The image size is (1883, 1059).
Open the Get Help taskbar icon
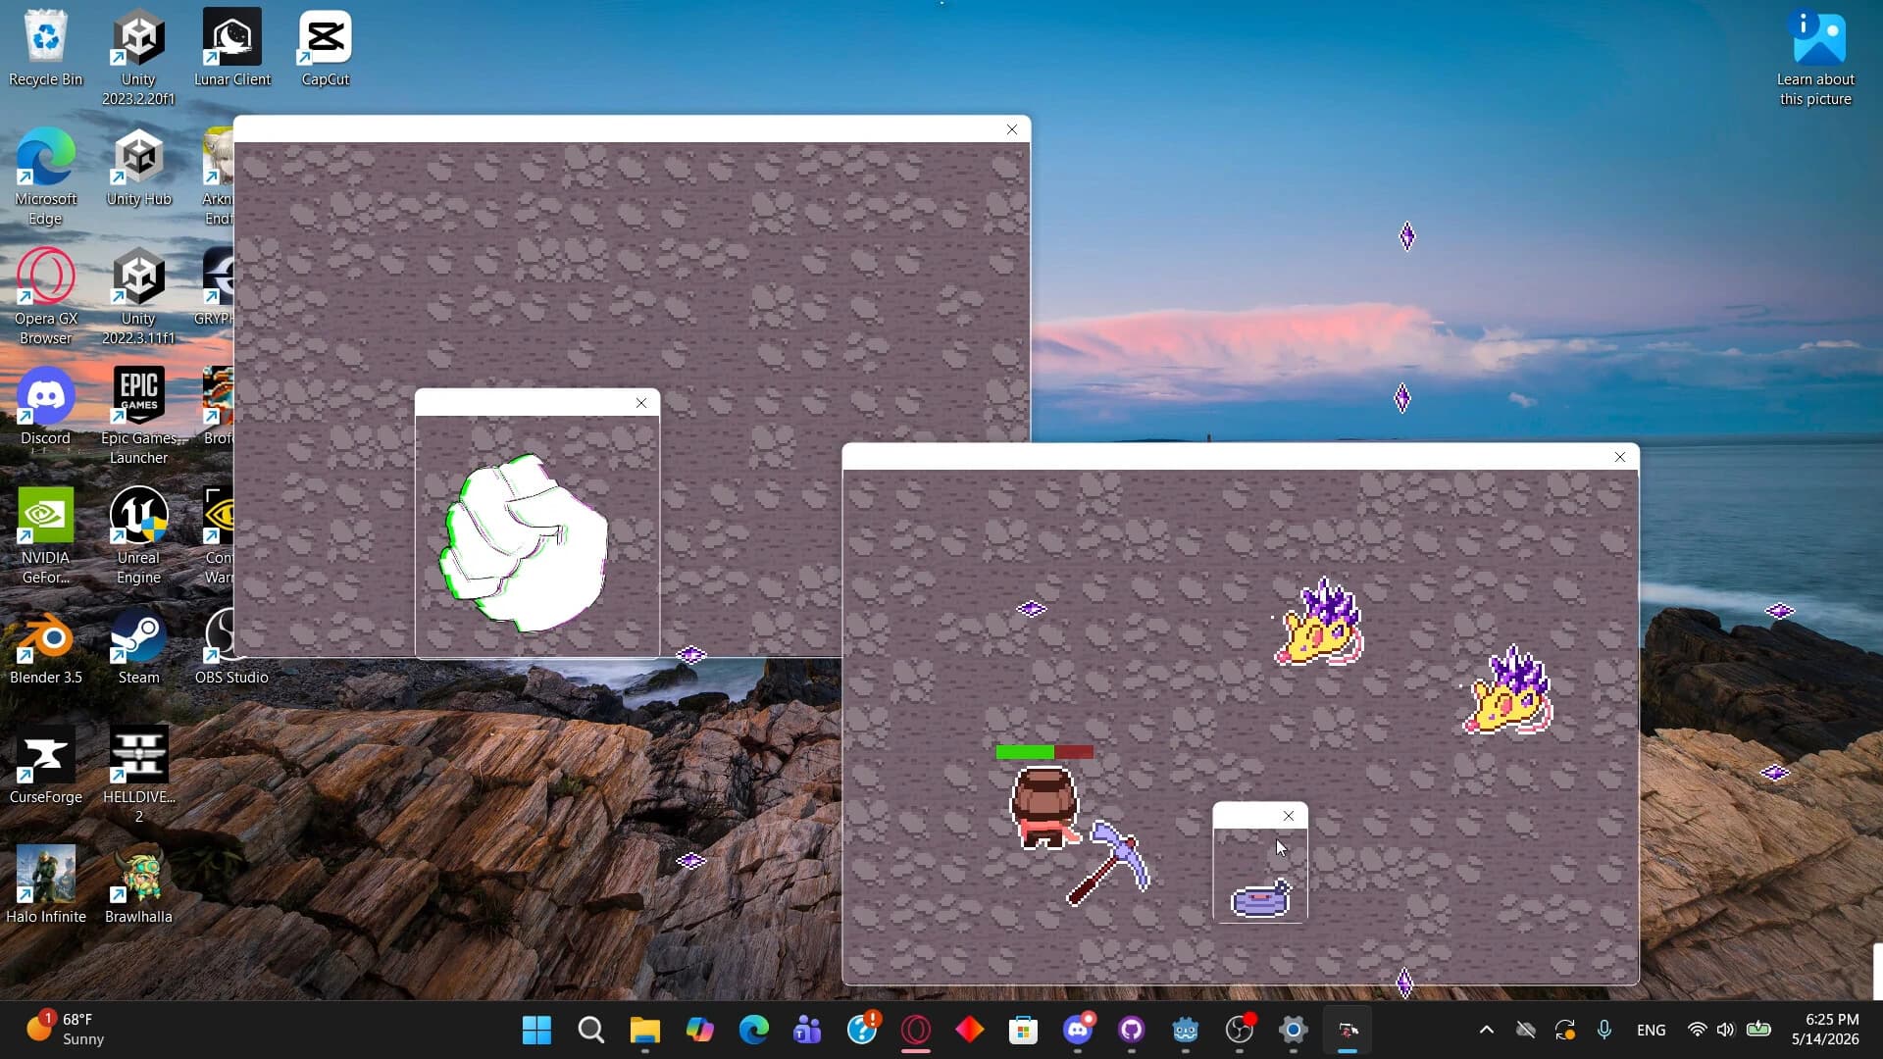point(862,1030)
